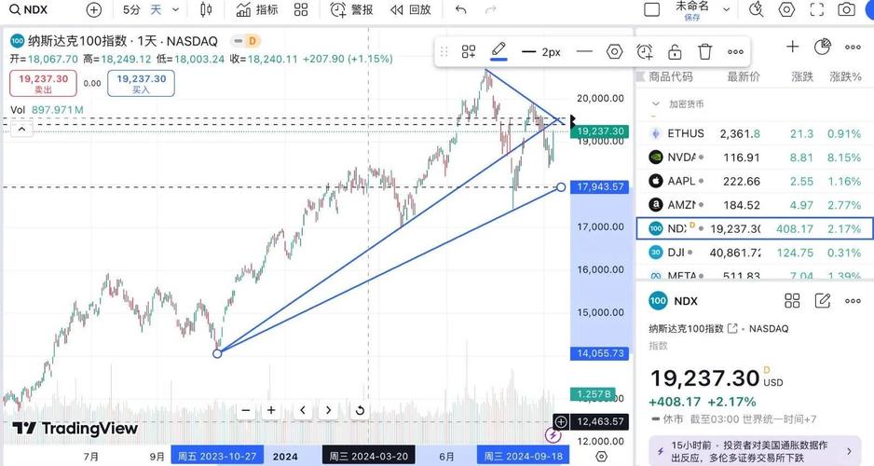Open NDX details more options
Viewport: 874px width, 466px height.
click(x=853, y=301)
